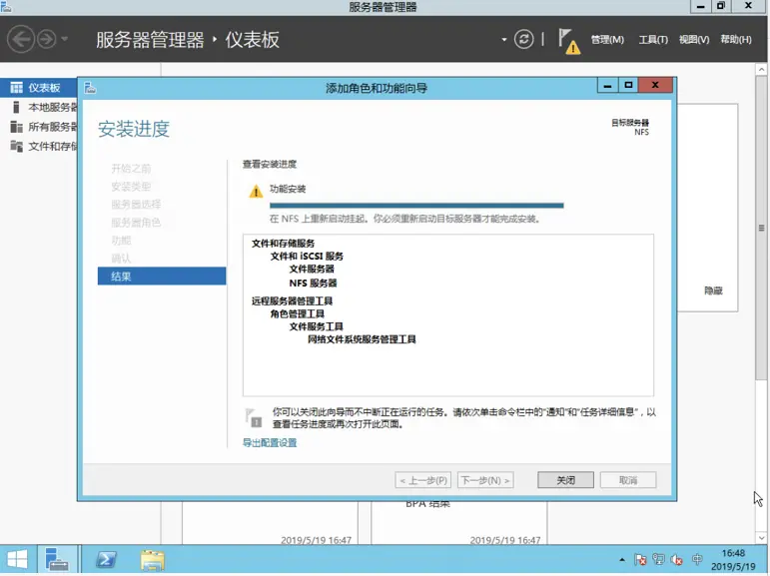This screenshot has height=576, width=770.
Task: Click the 文件和存储 sidebar icon
Action: [x=16, y=146]
